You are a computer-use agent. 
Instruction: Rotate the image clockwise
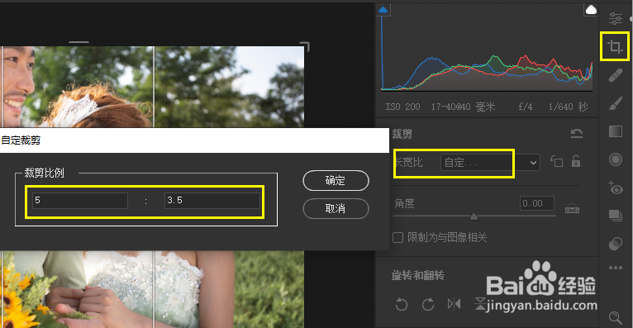pos(428,304)
